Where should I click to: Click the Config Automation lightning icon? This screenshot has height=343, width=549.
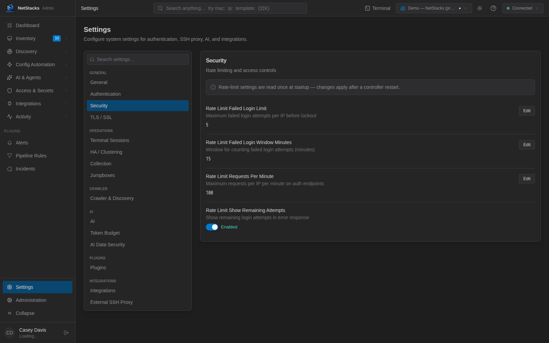coord(10,64)
